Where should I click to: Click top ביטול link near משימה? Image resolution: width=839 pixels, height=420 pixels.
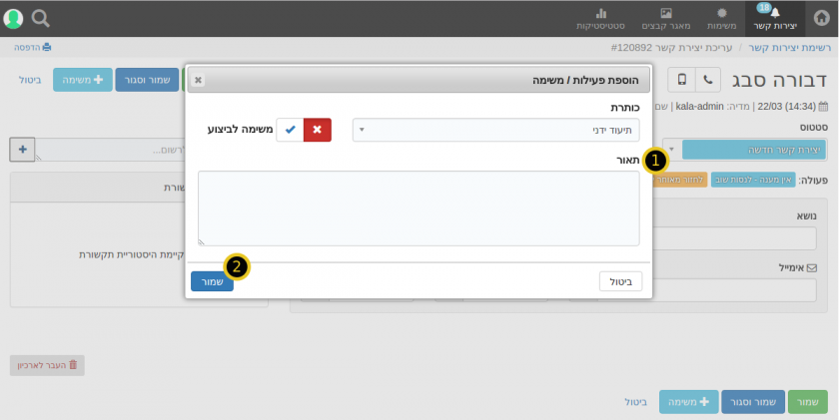coord(30,80)
